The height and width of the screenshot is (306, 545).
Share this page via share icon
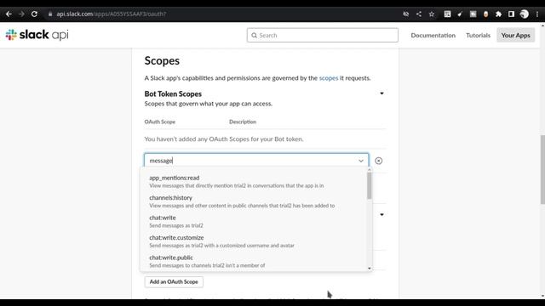click(419, 14)
